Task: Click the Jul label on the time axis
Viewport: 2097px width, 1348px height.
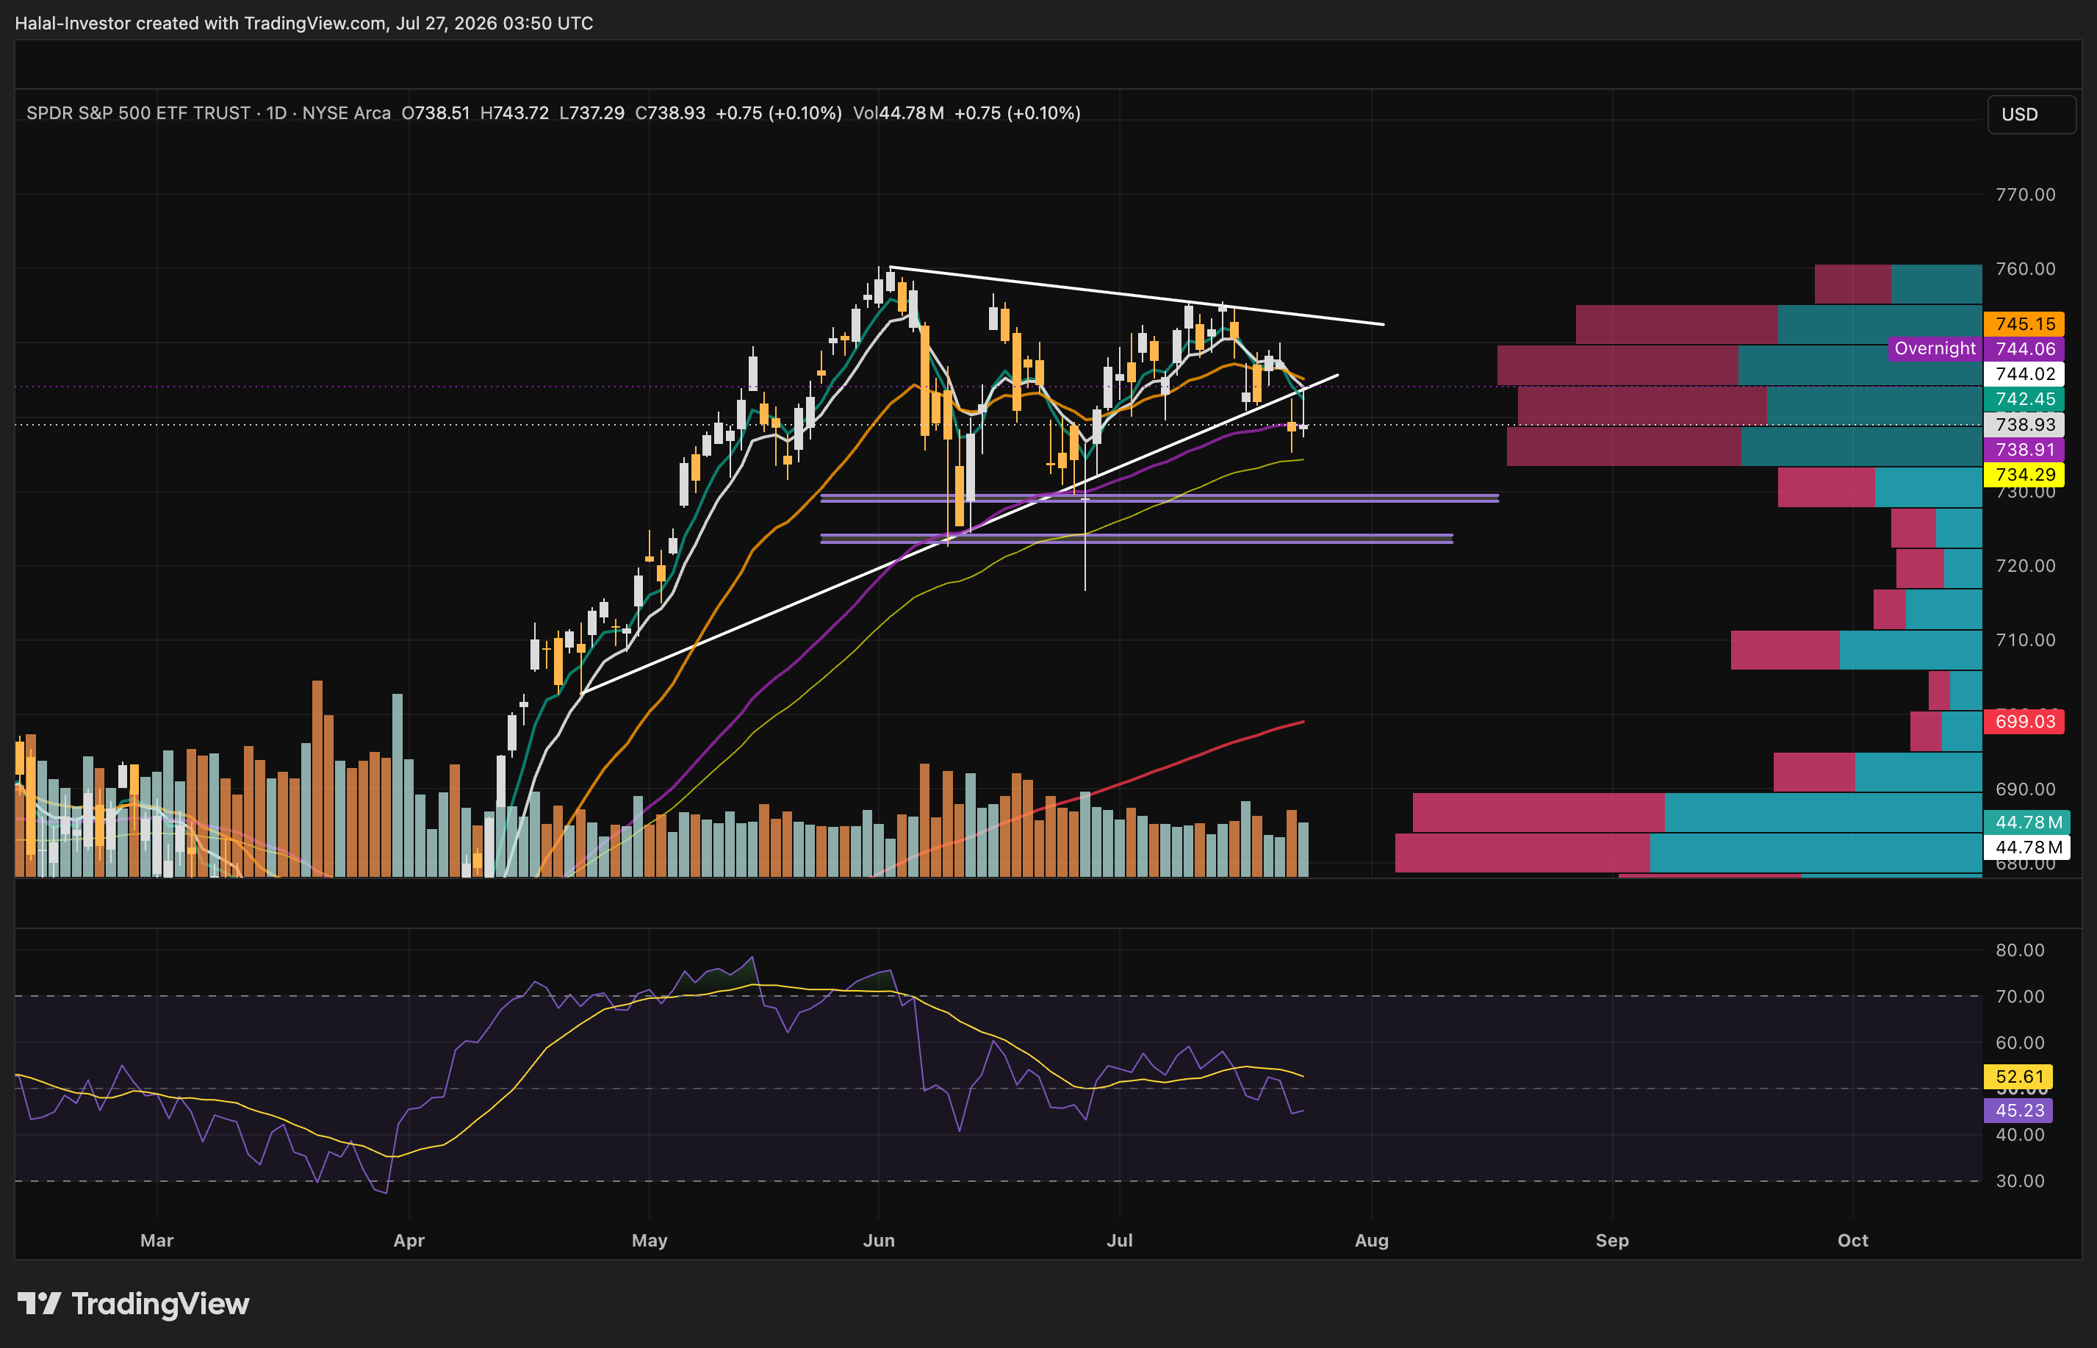Action: tap(1120, 1241)
